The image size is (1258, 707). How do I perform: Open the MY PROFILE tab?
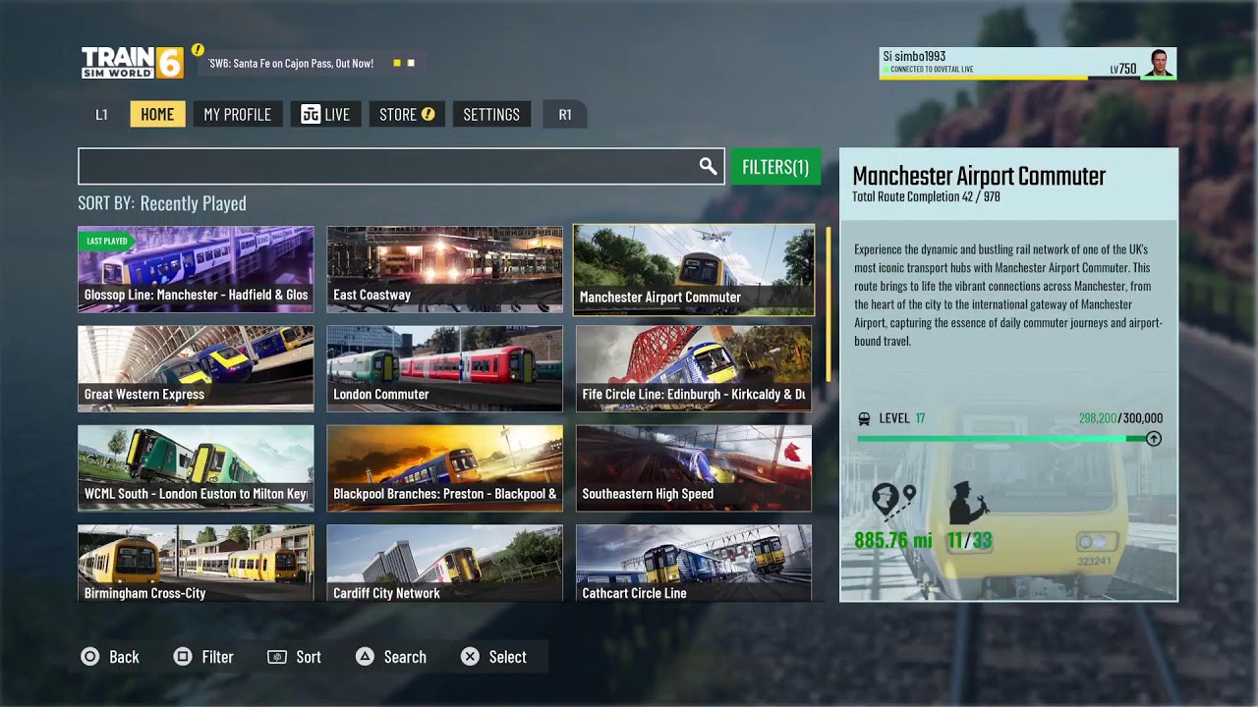coord(237,114)
